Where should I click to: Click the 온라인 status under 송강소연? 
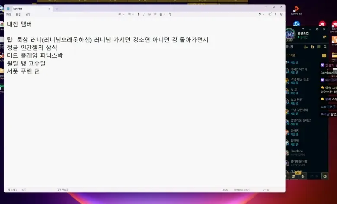point(303,37)
